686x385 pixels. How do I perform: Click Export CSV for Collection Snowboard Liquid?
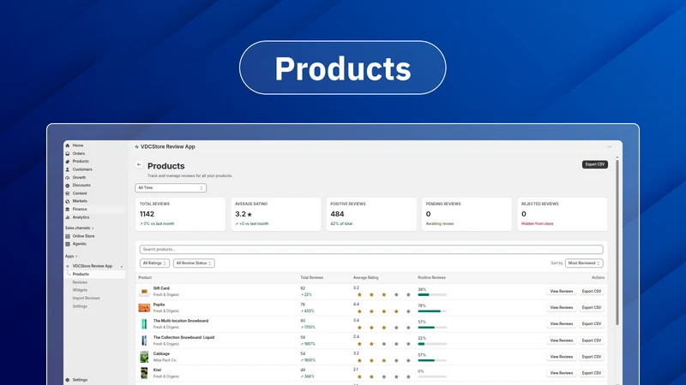click(592, 341)
